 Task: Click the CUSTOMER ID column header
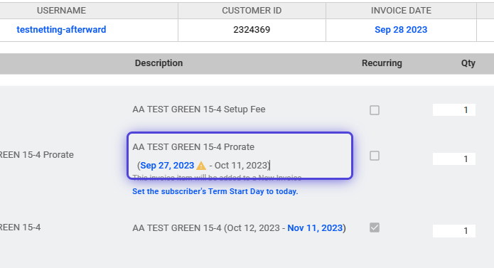(252, 11)
